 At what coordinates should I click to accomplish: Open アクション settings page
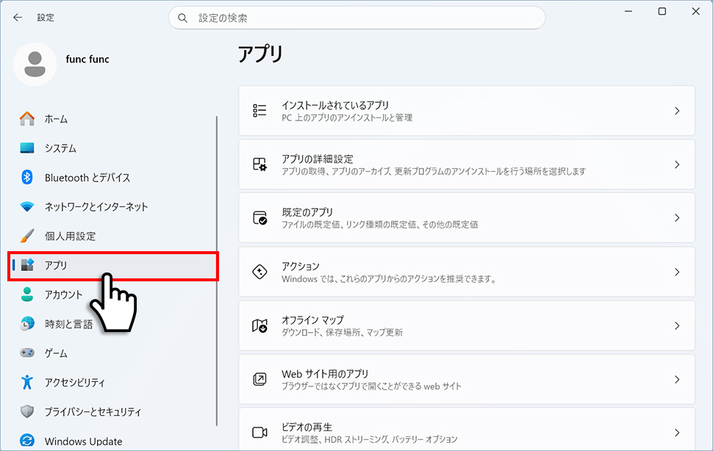467,272
